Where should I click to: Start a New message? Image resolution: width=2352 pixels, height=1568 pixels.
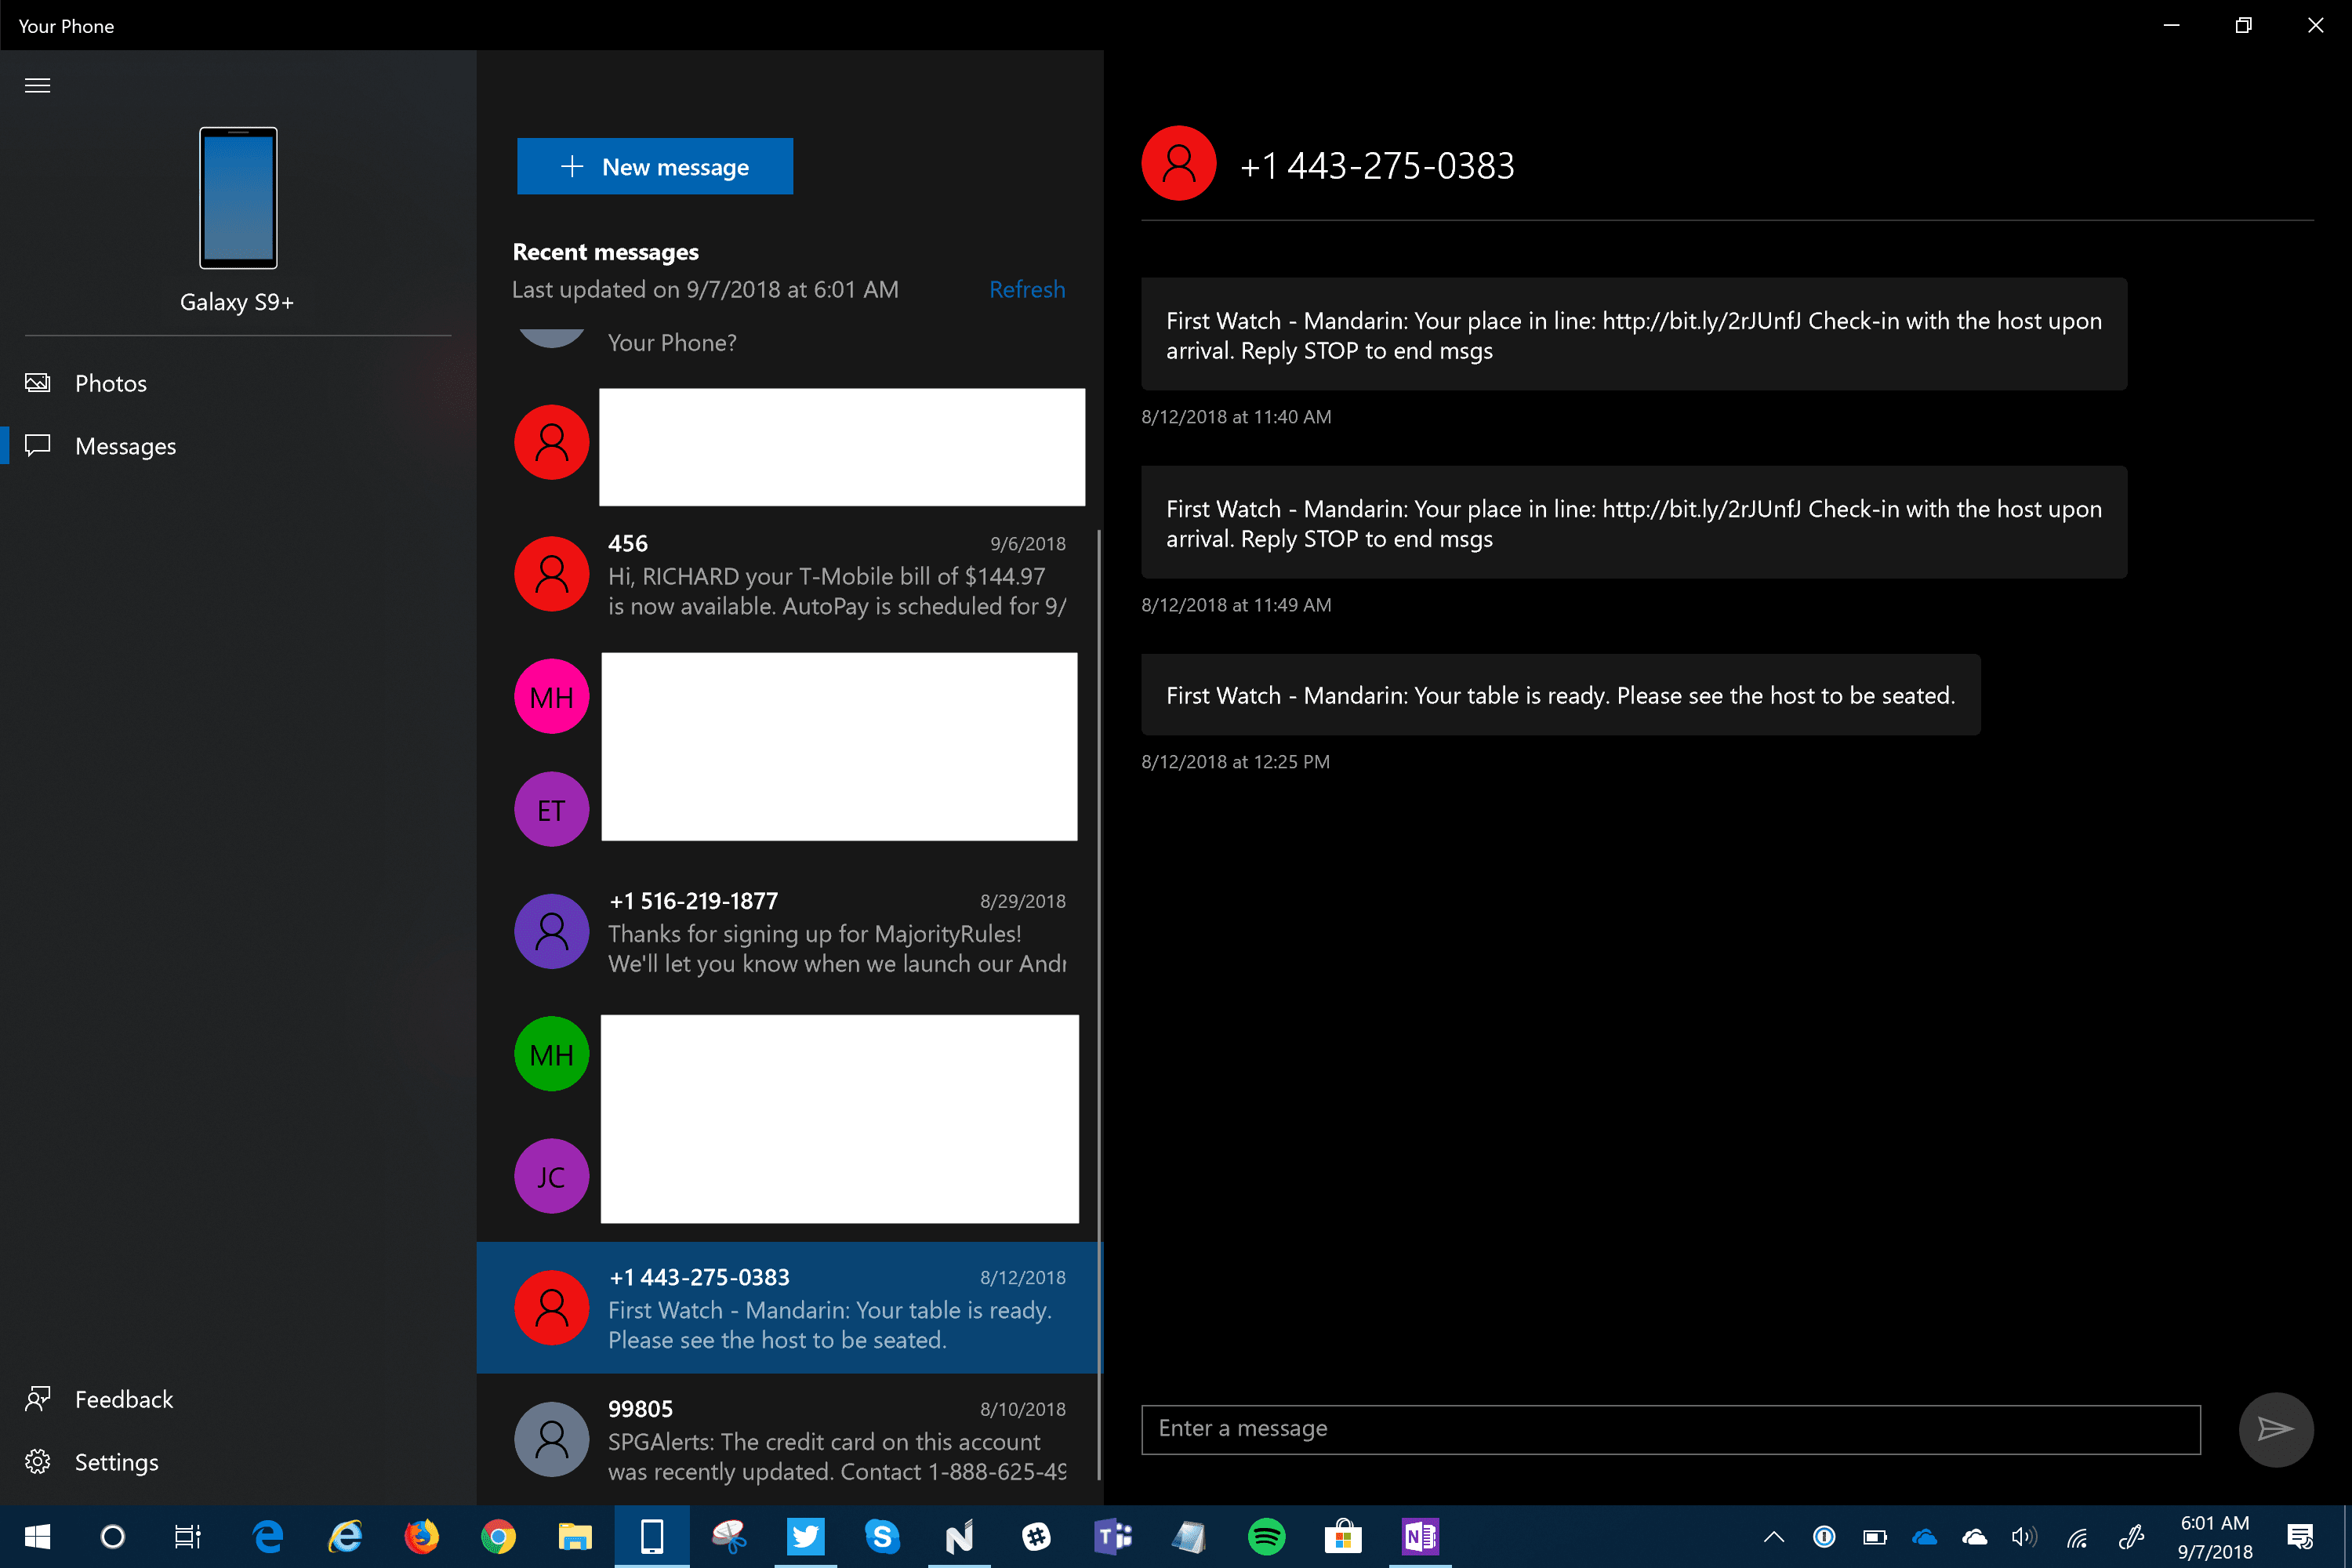point(655,167)
